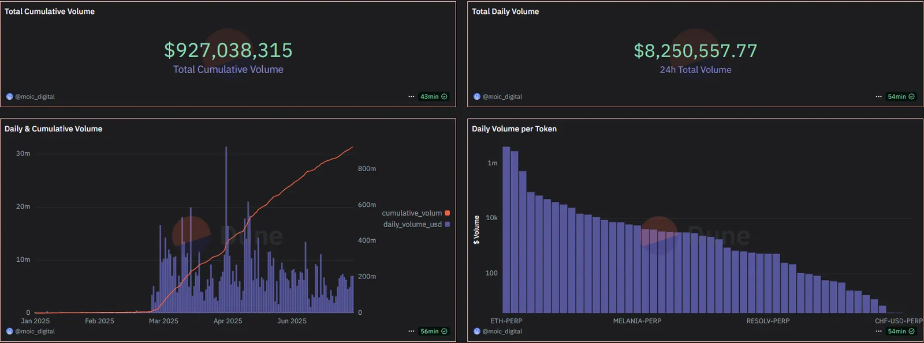Viewport: 924px width, 343px height.
Task: Open the Total Daily Volume three-dot menu
Action: point(878,97)
